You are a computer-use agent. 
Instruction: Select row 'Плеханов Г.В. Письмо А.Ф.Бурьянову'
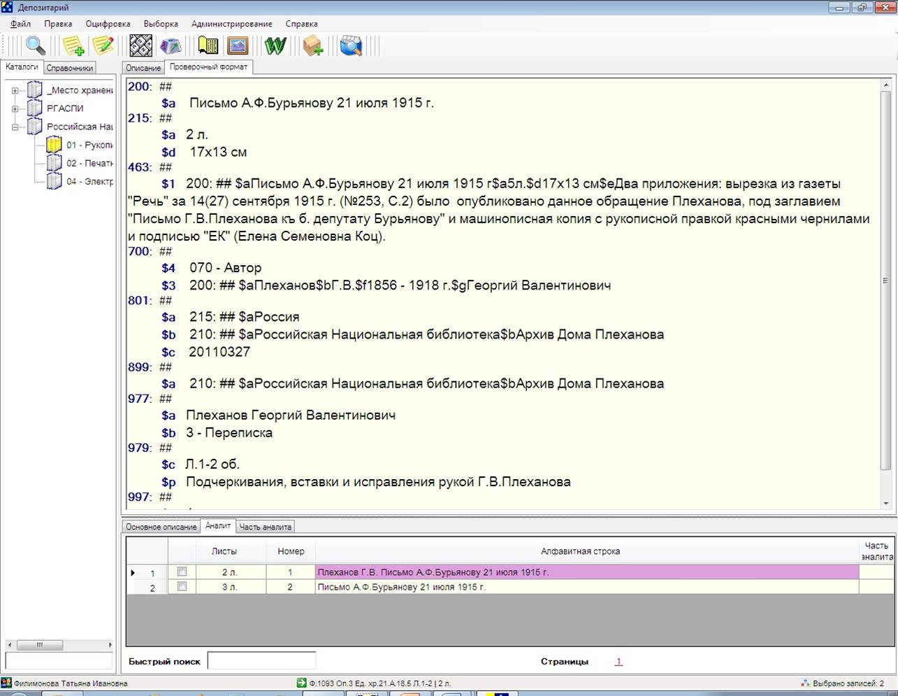pos(587,572)
